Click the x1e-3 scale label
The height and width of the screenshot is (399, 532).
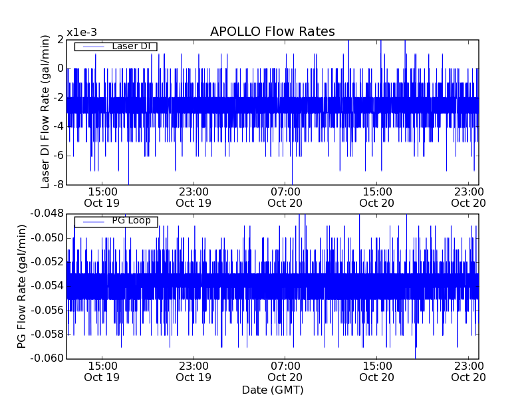[81, 33]
